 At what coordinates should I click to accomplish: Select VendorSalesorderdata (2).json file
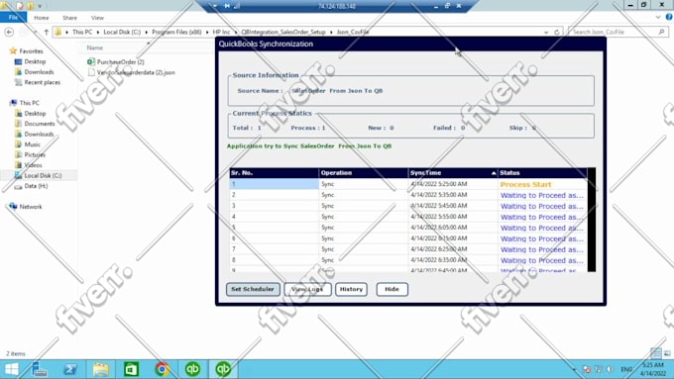(131, 72)
